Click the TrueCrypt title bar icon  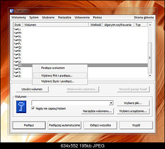coord(12,11)
